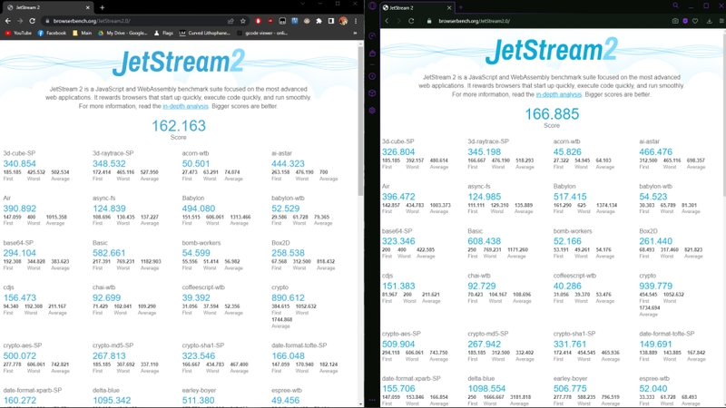This screenshot has width=726, height=408.
Task: Click the red extension icon in Chrome toolbar
Action: tap(258, 21)
